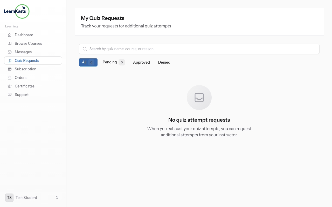
Task: Click the Quiz Requests icon in sidebar
Action: 9,60
